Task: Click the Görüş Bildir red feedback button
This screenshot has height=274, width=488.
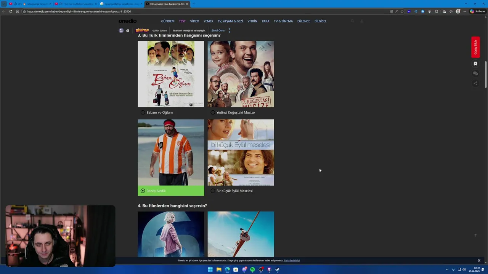Action: pyautogui.click(x=475, y=47)
